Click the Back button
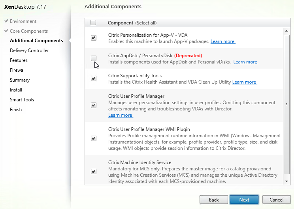The height and width of the screenshot is (209, 294). point(214,200)
